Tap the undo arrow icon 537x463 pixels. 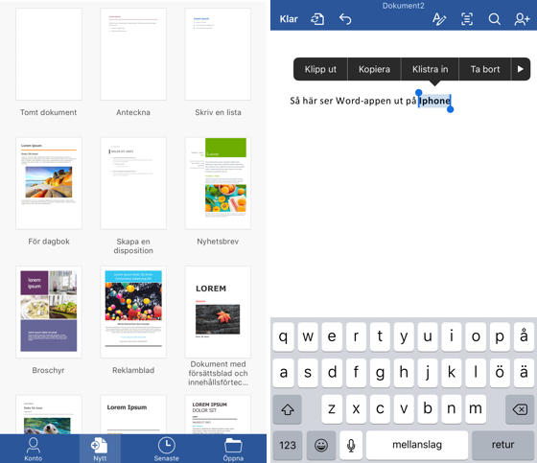(x=345, y=19)
